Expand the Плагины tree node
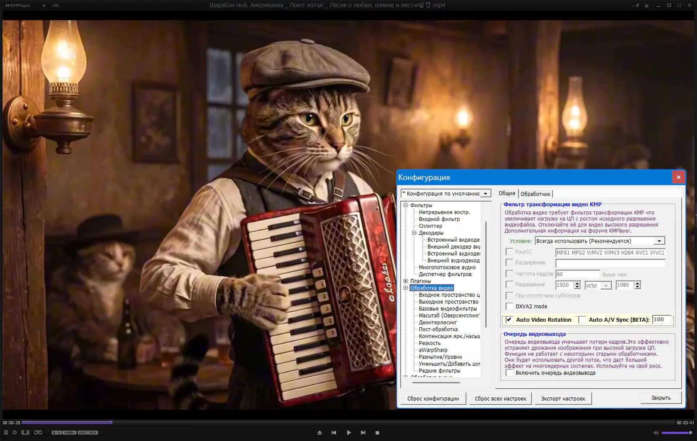This screenshot has height=441, width=697. point(406,281)
